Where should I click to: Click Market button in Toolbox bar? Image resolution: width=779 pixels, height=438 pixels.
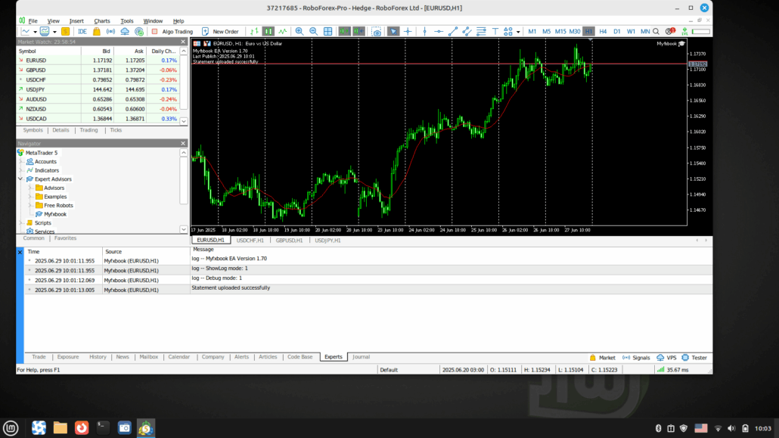tap(602, 358)
